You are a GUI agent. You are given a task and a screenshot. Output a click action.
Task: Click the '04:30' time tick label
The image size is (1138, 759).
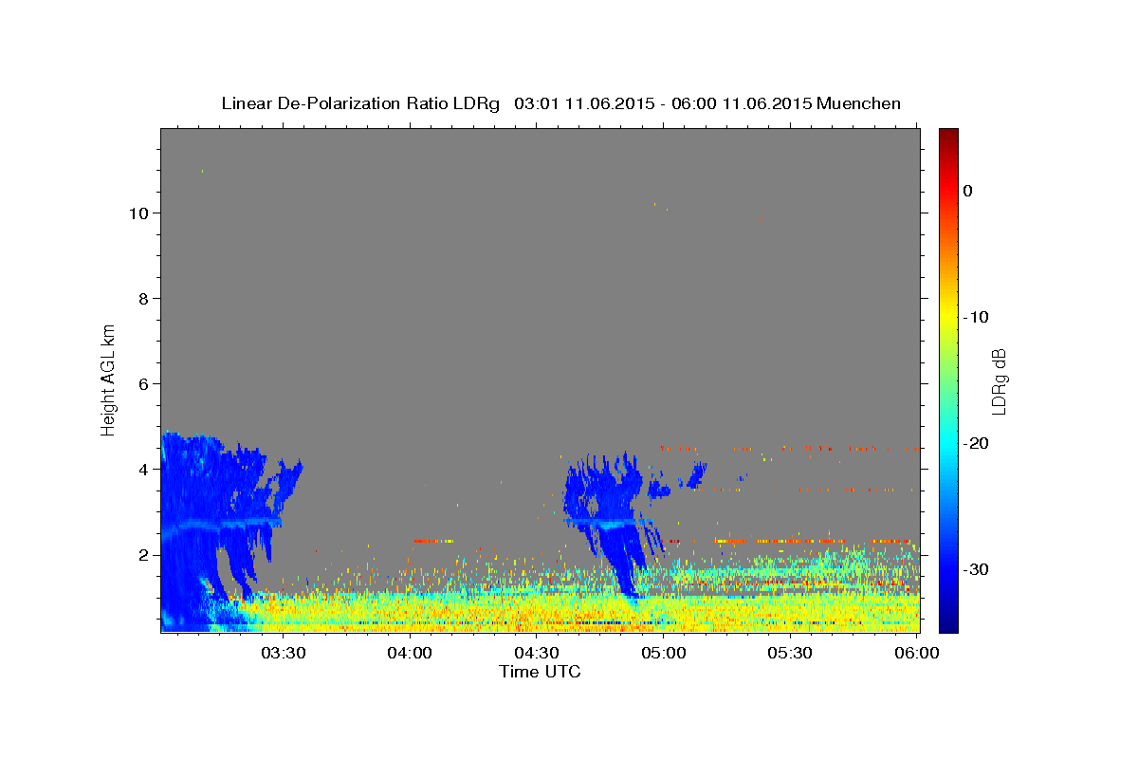(x=538, y=653)
